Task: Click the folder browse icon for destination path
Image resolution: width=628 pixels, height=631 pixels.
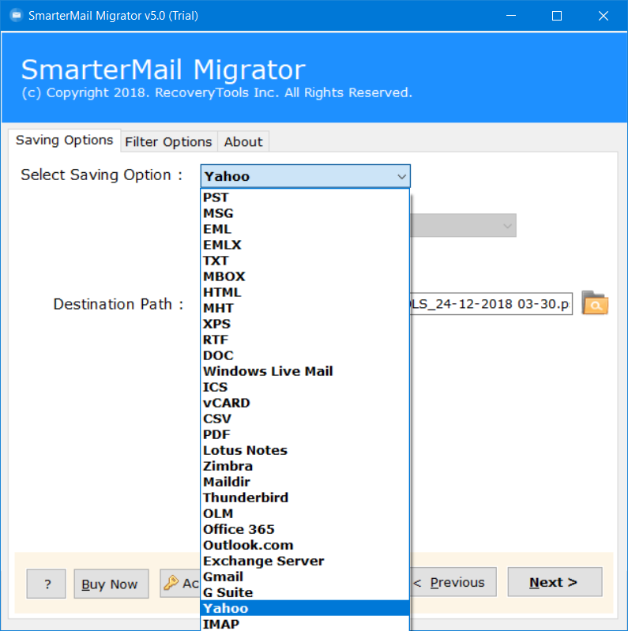Action: coord(595,303)
